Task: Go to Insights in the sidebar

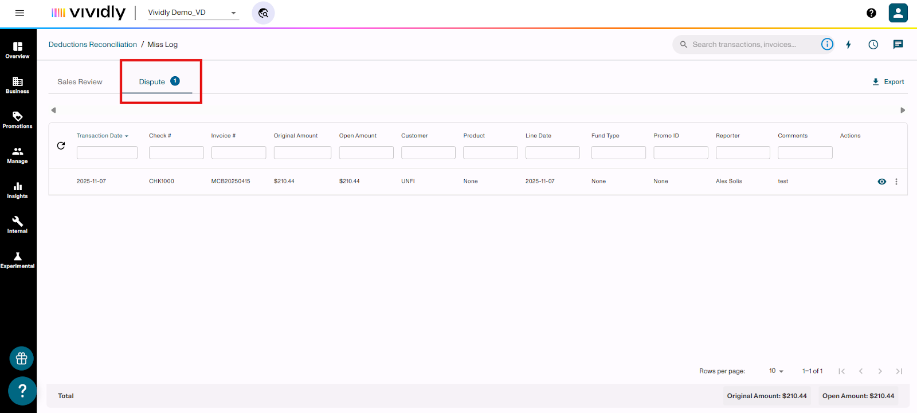Action: click(x=17, y=190)
